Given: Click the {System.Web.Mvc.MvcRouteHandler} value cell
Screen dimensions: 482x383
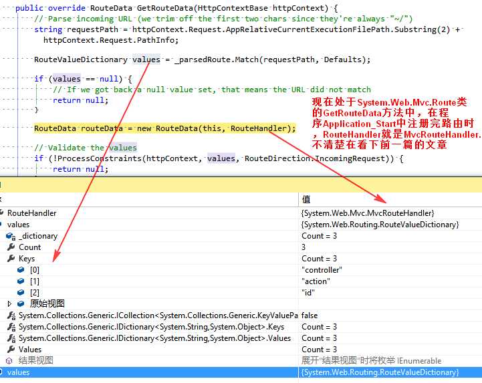Looking at the screenshot, I should pyautogui.click(x=368, y=213).
